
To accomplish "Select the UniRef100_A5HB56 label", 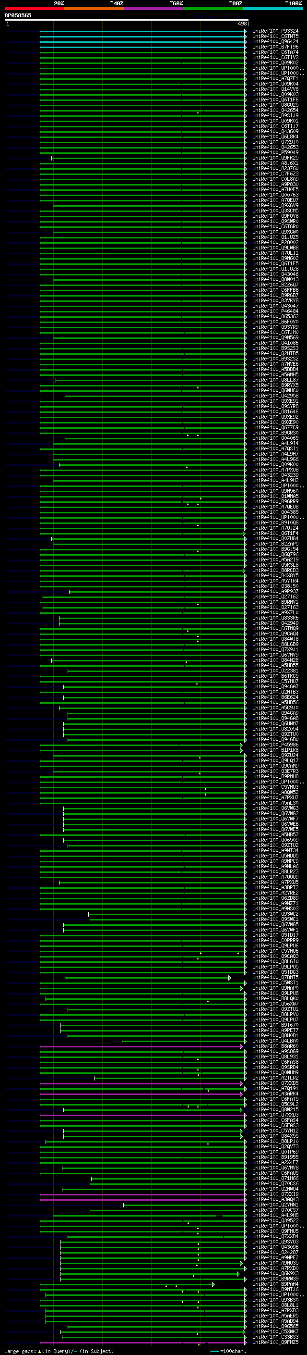I will pyautogui.click(x=275, y=702).
